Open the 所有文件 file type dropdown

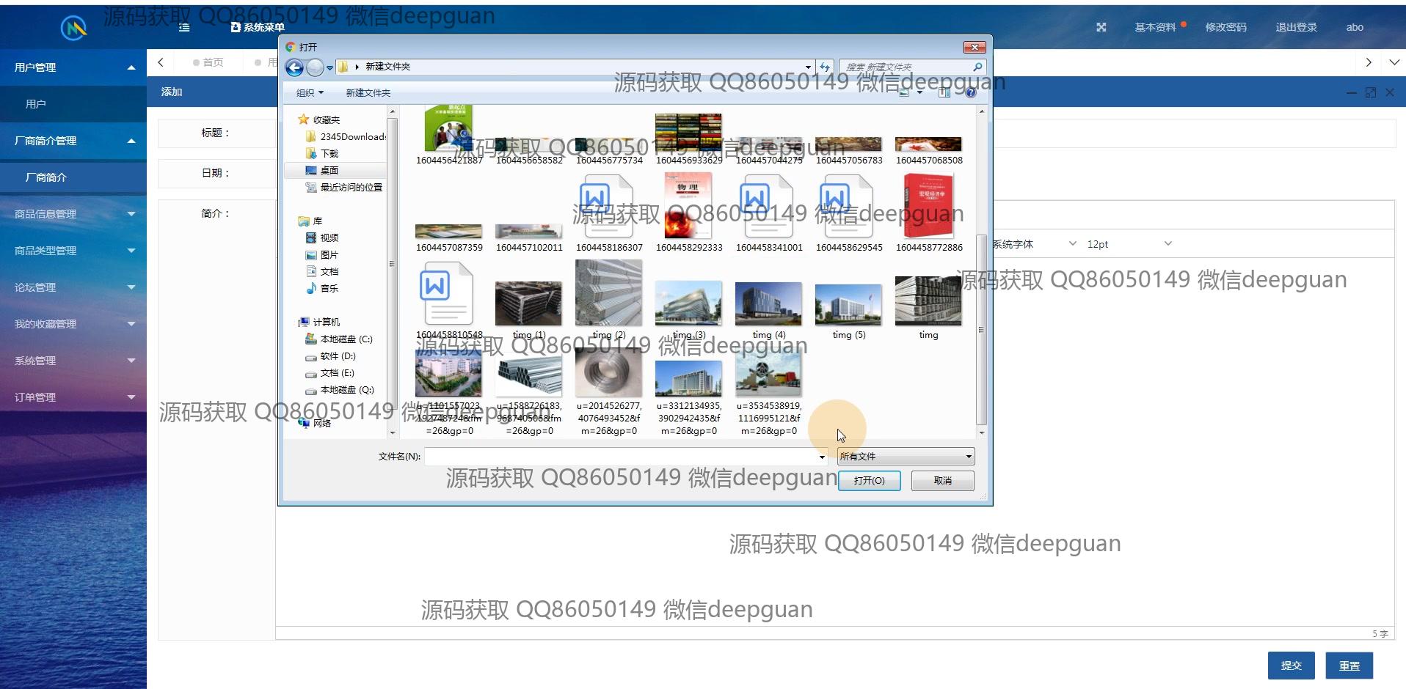coord(906,457)
